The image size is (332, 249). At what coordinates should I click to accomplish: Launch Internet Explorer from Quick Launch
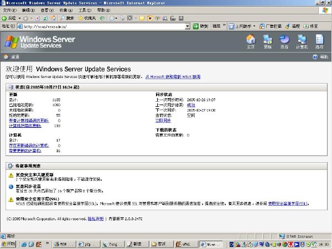tap(24, 244)
